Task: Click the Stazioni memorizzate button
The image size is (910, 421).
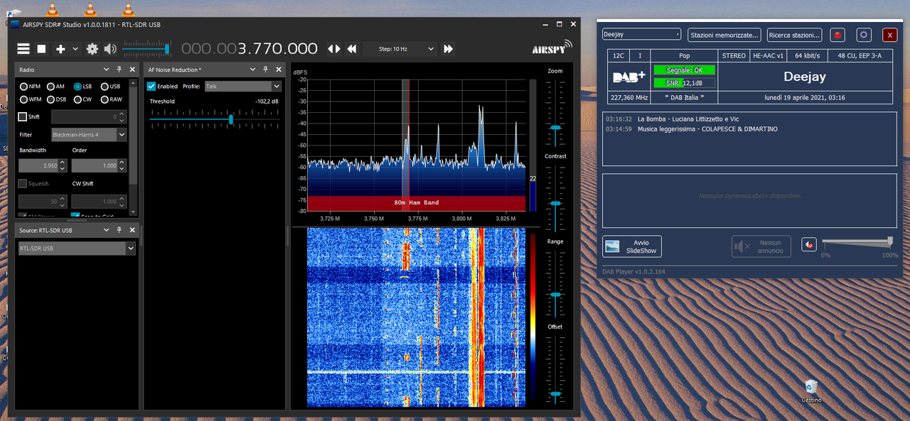Action: coord(724,35)
